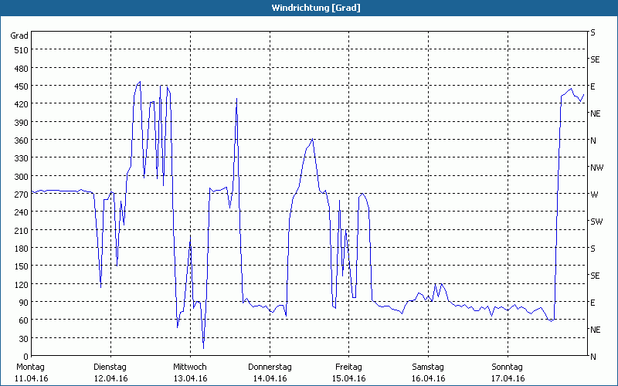This screenshot has height=386, width=618.
Task: Click the 'S' compass label level with 180
Action: [x=593, y=249]
